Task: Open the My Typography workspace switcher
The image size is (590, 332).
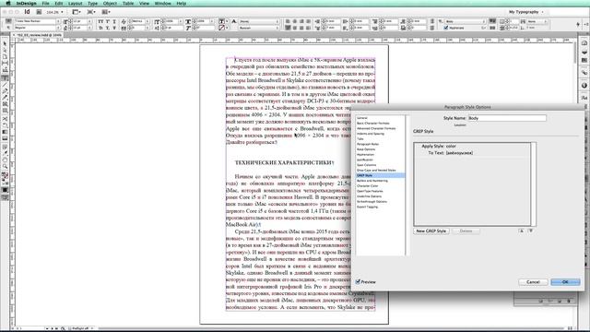Action: [x=526, y=12]
